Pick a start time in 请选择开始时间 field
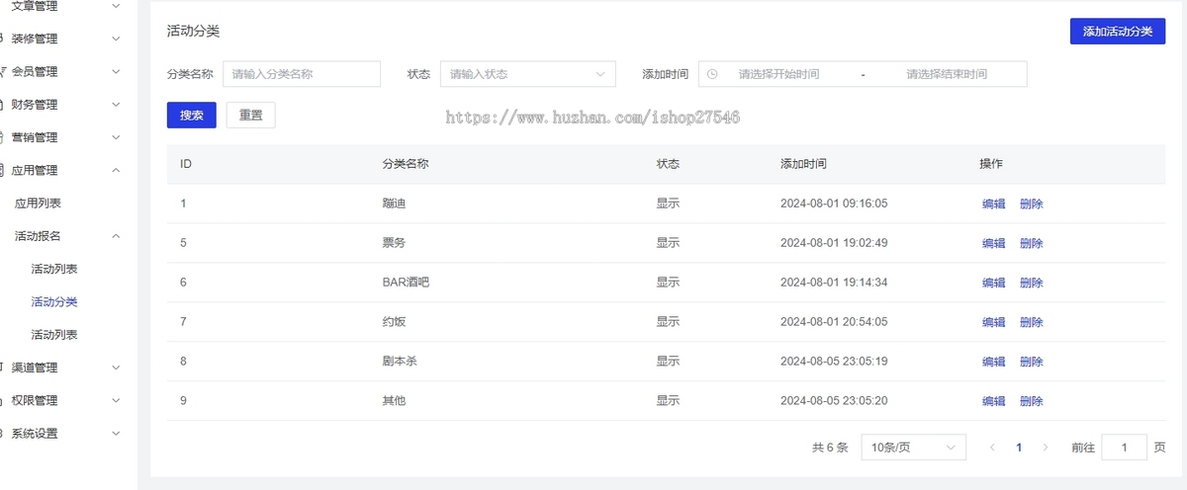Image resolution: width=1187 pixels, height=490 pixels. coord(778,74)
